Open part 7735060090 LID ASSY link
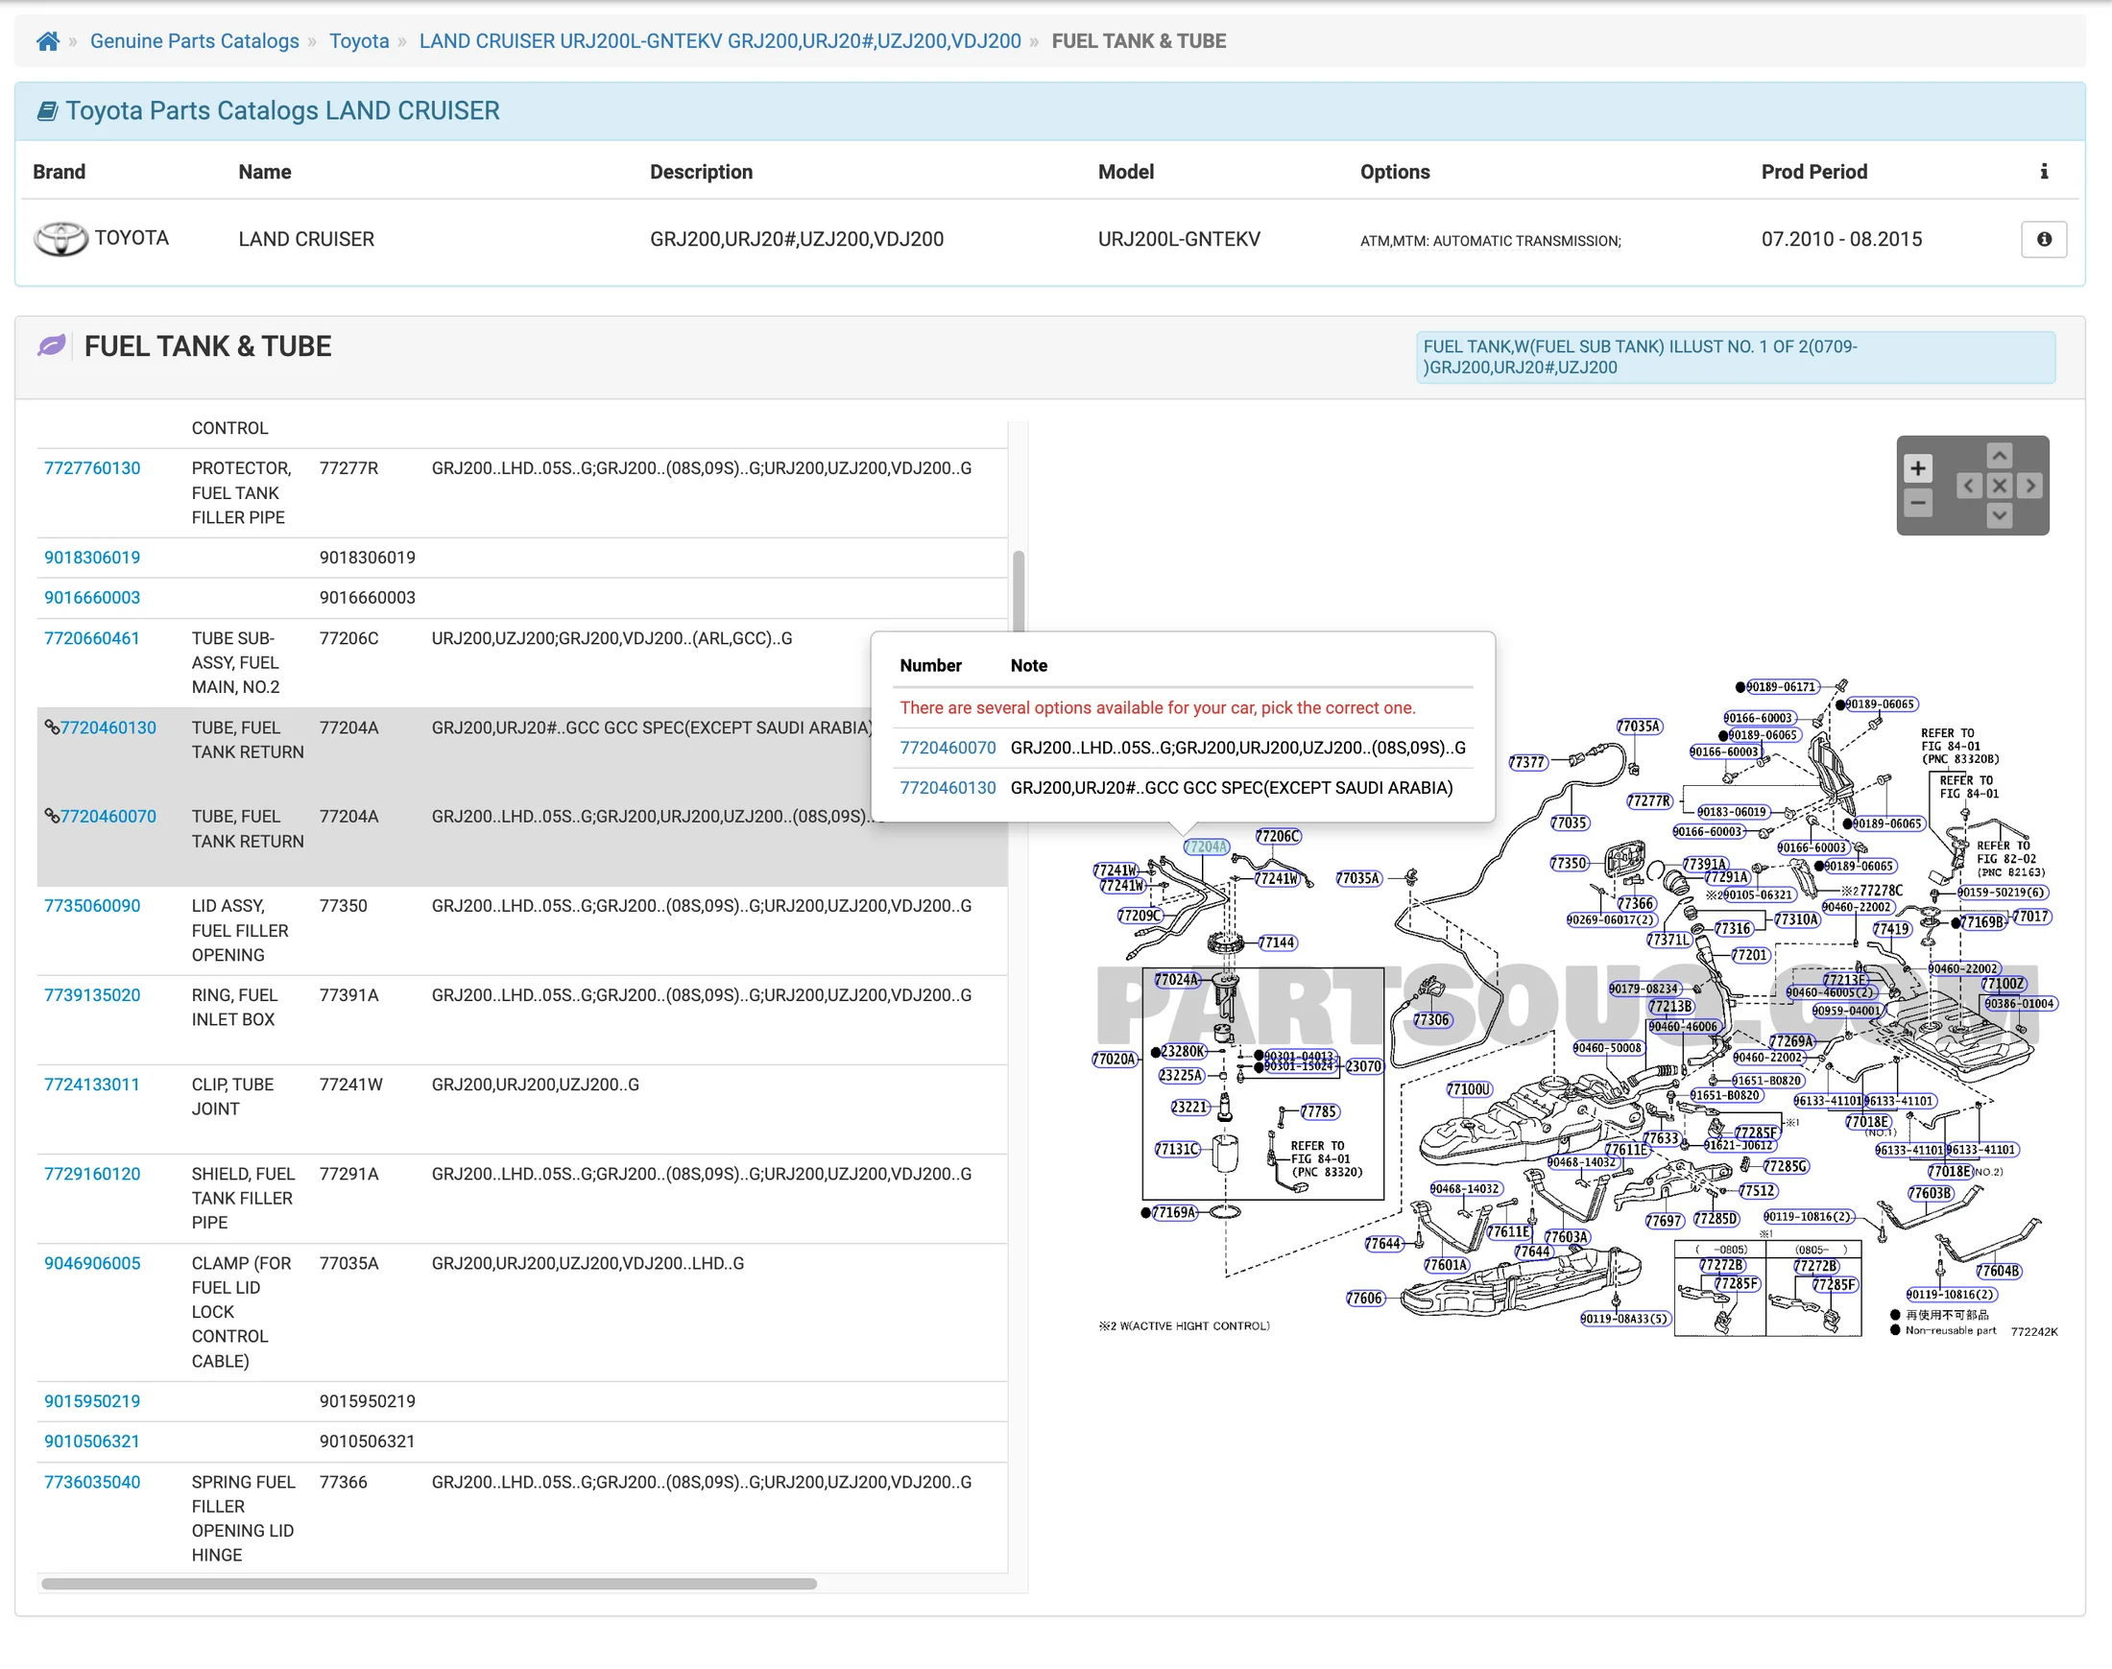The height and width of the screenshot is (1669, 2112). pyautogui.click(x=92, y=906)
